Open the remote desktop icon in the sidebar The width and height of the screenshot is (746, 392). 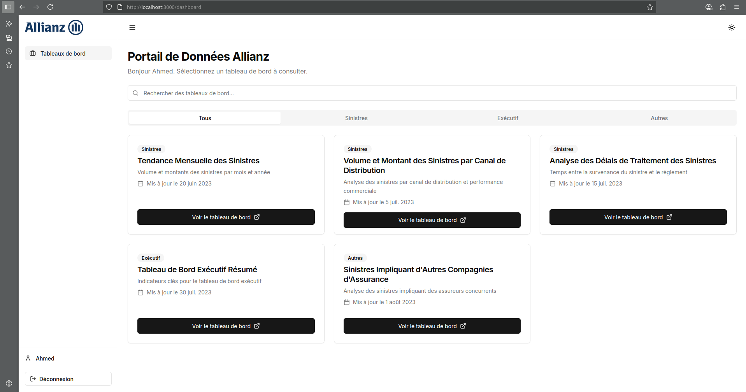pos(9,38)
